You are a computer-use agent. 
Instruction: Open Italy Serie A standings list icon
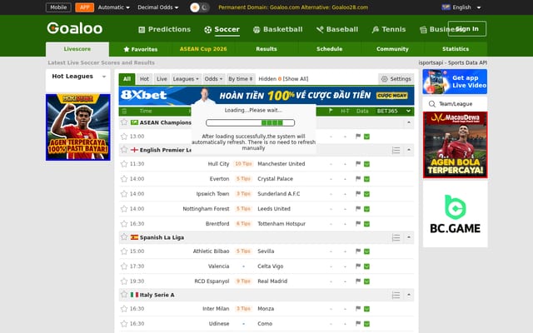[x=396, y=295]
